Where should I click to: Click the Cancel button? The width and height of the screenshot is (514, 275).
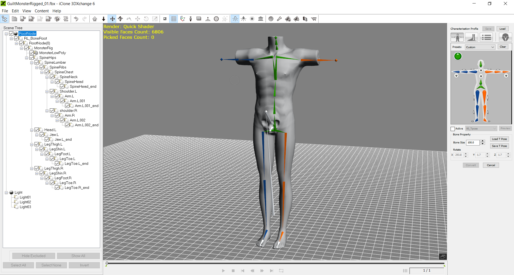click(x=491, y=165)
